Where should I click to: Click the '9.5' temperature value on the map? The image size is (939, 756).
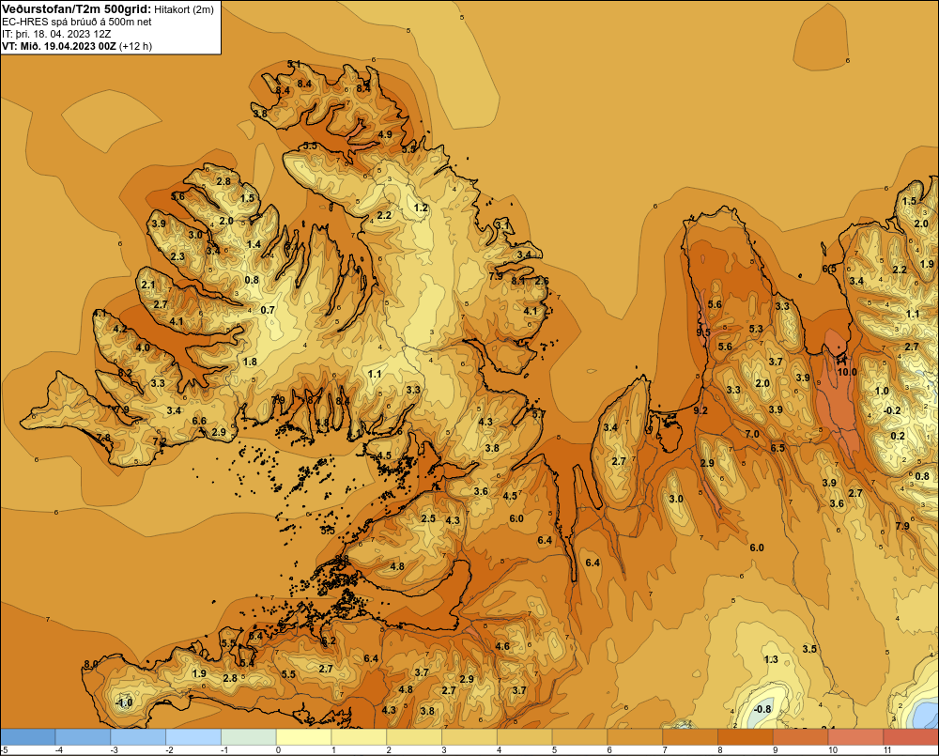(703, 332)
